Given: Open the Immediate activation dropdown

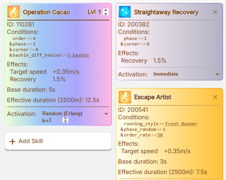Looking at the screenshot, I should click(x=186, y=74).
